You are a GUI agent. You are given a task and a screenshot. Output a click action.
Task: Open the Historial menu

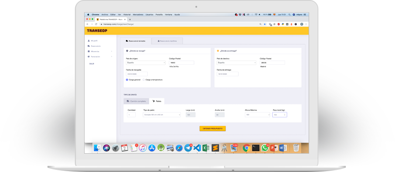127,15
